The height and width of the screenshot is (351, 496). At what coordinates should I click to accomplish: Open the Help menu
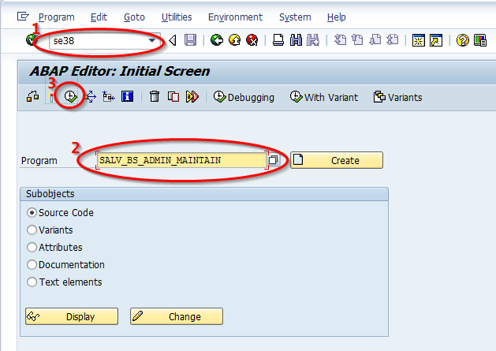[x=336, y=17]
